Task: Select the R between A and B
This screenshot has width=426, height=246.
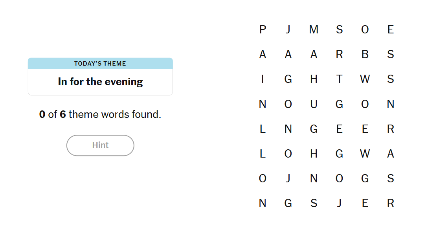Action: 339,54
